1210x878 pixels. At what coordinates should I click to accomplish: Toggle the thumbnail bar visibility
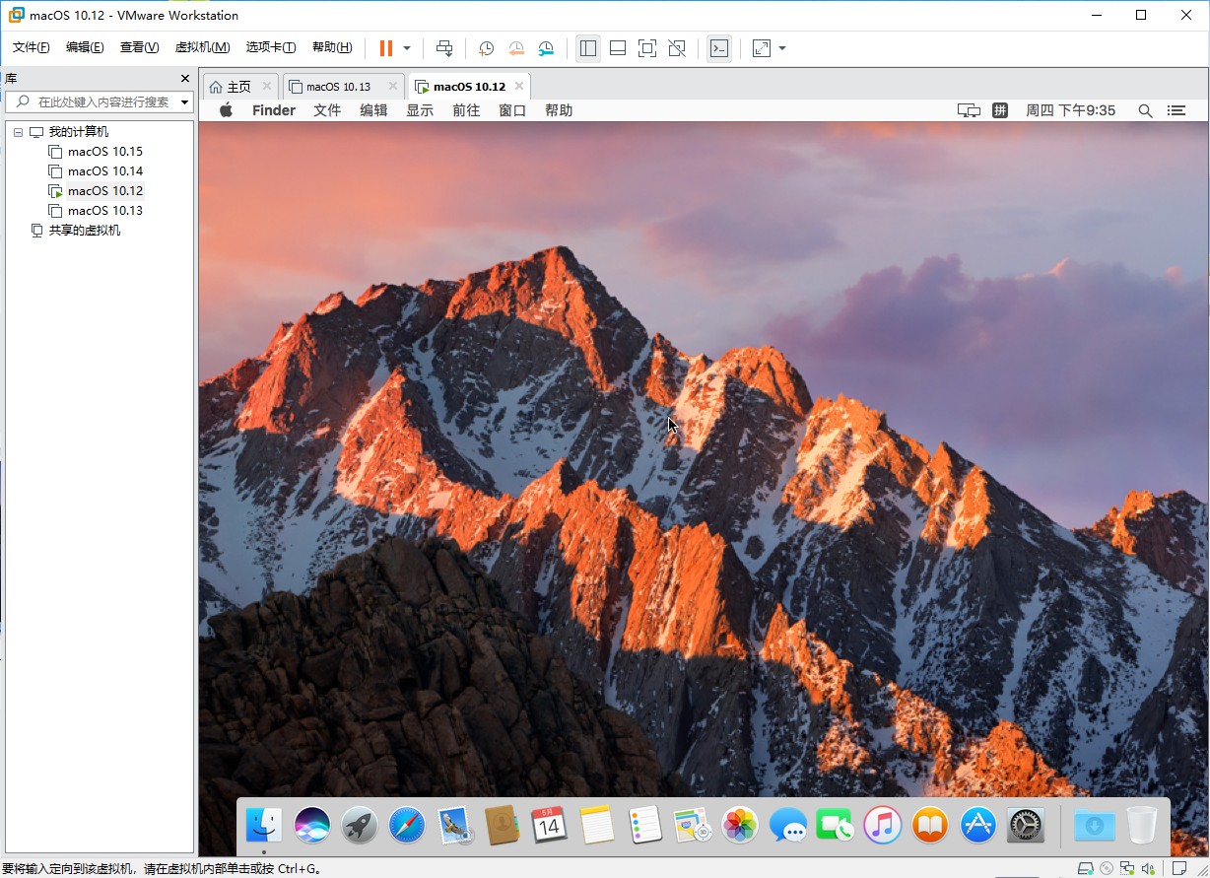click(x=618, y=48)
